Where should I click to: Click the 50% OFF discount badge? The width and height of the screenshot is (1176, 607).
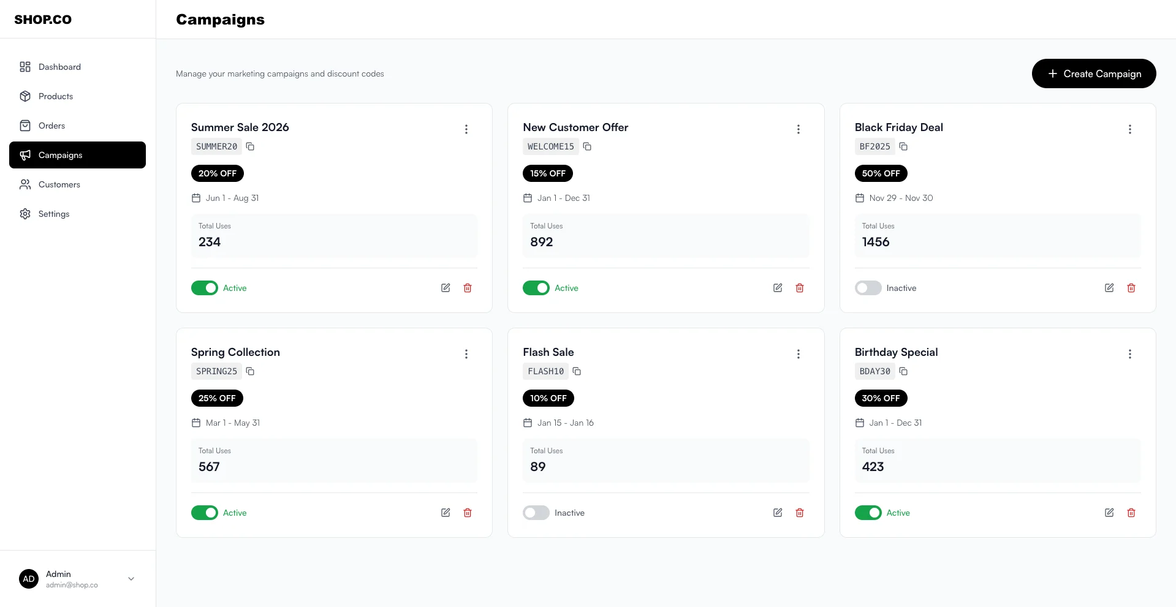click(881, 173)
